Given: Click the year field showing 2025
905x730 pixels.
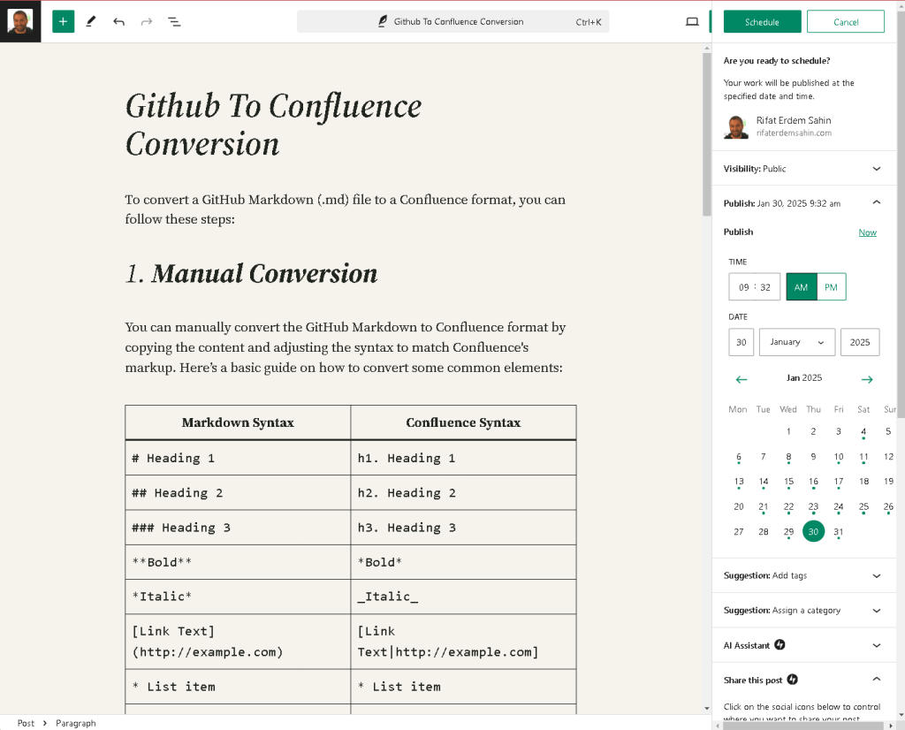Looking at the screenshot, I should pos(860,342).
